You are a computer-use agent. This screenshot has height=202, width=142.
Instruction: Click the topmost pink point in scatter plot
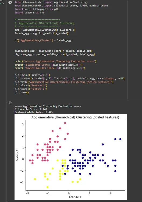(x=65, y=123)
